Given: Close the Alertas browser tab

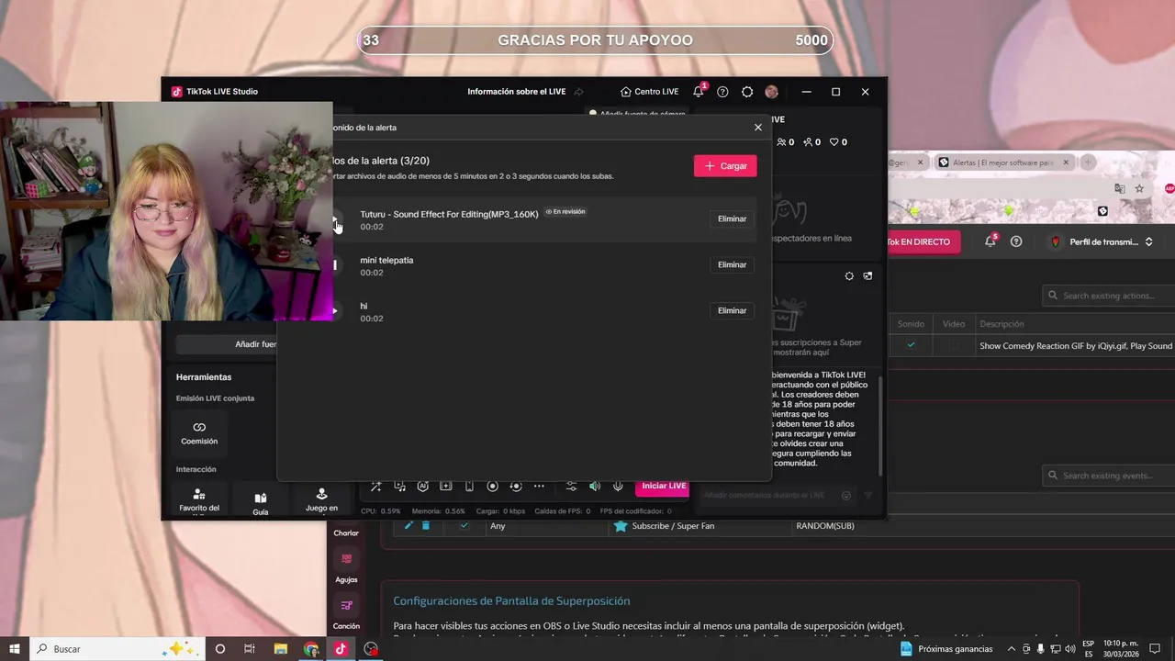Looking at the screenshot, I should (1066, 162).
